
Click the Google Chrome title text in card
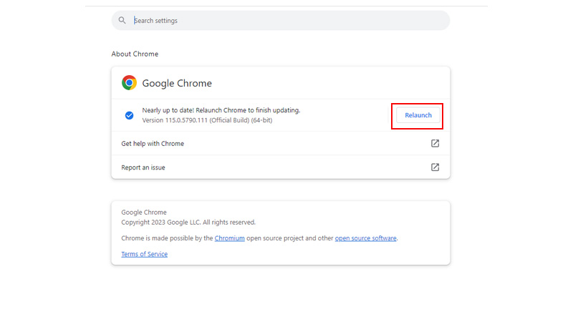tap(177, 83)
